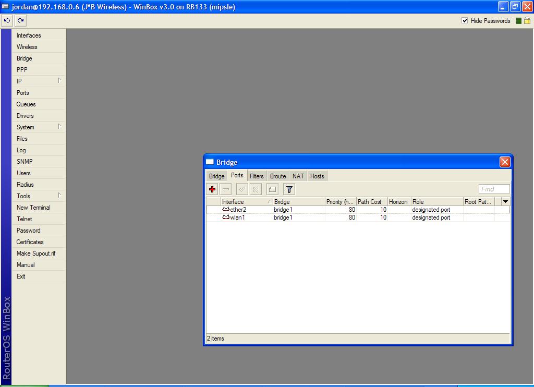Open the Password menu item
This screenshot has width=534, height=387.
(38, 231)
